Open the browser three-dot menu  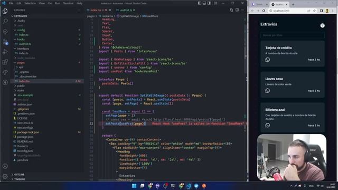tap(333, 11)
